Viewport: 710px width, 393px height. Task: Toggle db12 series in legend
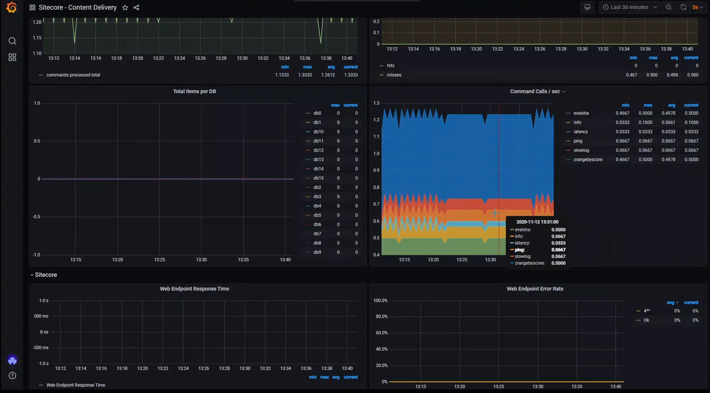point(318,150)
